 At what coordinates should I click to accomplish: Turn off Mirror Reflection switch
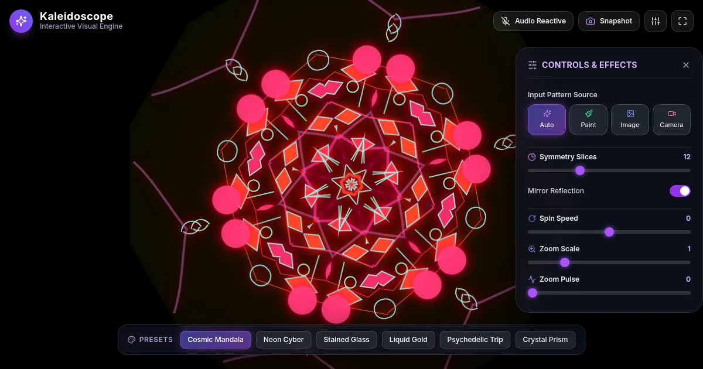[680, 191]
